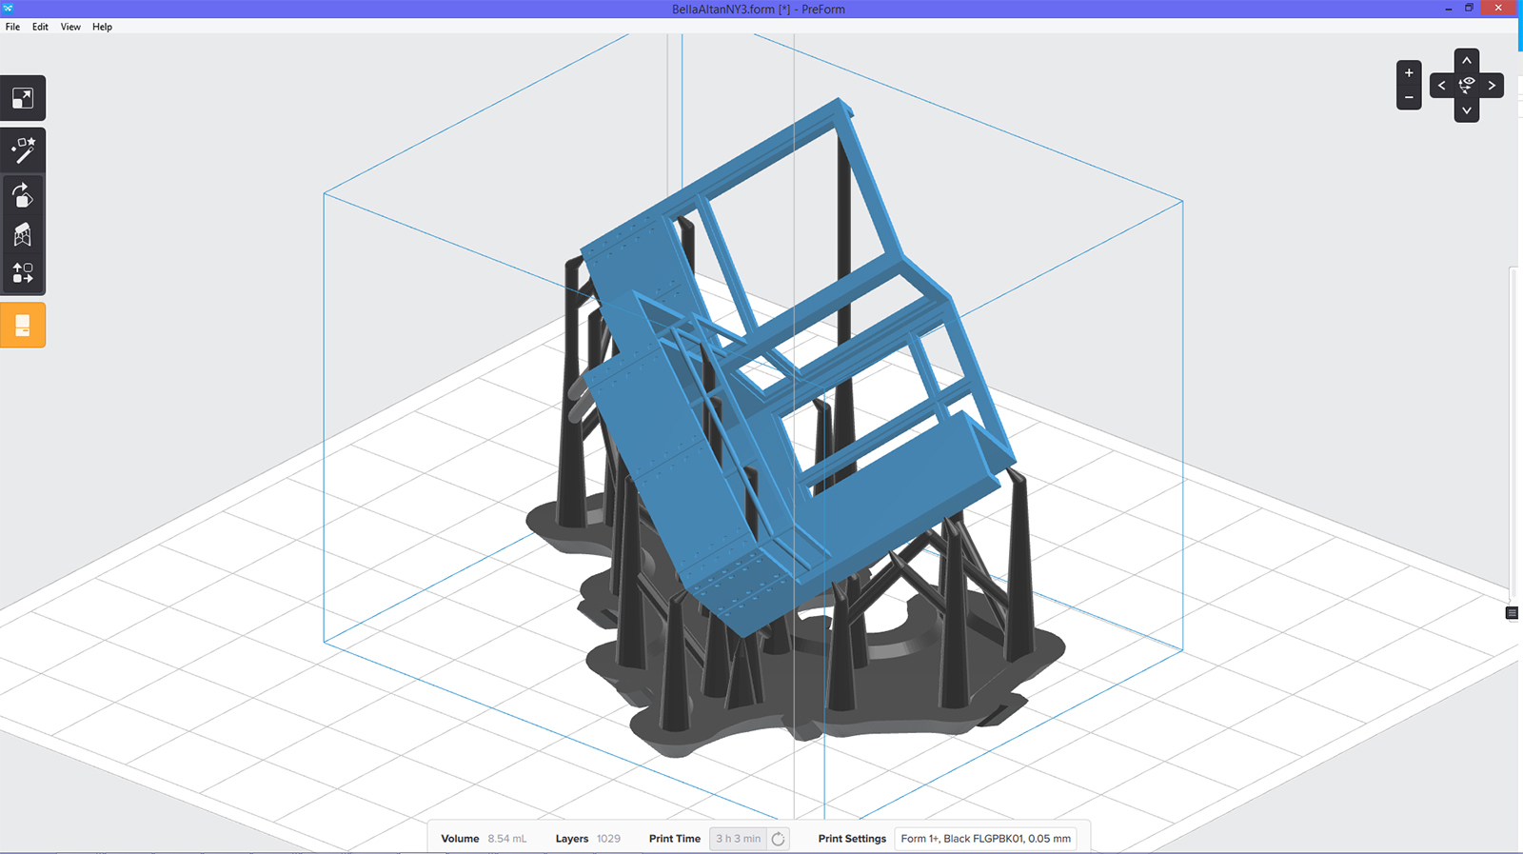Click the orange Start Print button
1523x854 pixels.
click(23, 325)
